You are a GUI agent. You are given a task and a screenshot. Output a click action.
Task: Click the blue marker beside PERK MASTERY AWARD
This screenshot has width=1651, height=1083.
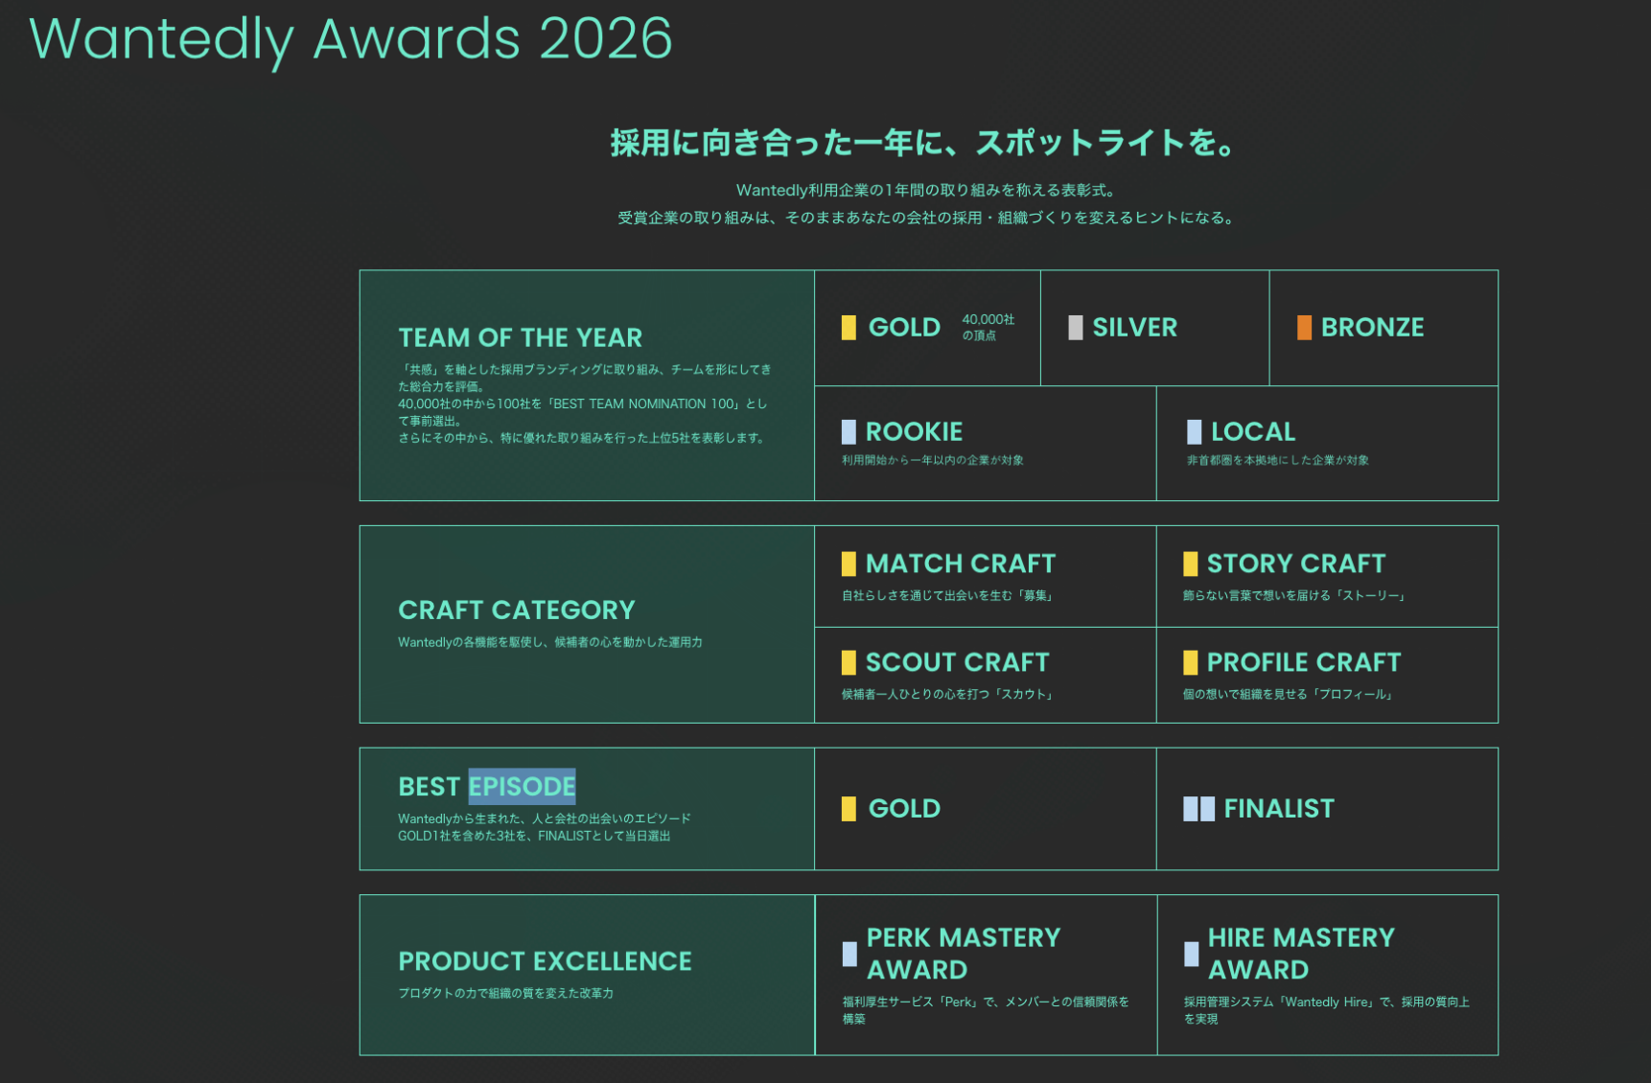[849, 954]
